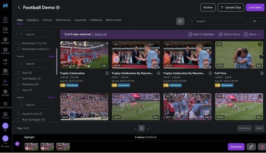Screen dimensions: 266x153
Task: Click the Select all link
Action: 101,34
